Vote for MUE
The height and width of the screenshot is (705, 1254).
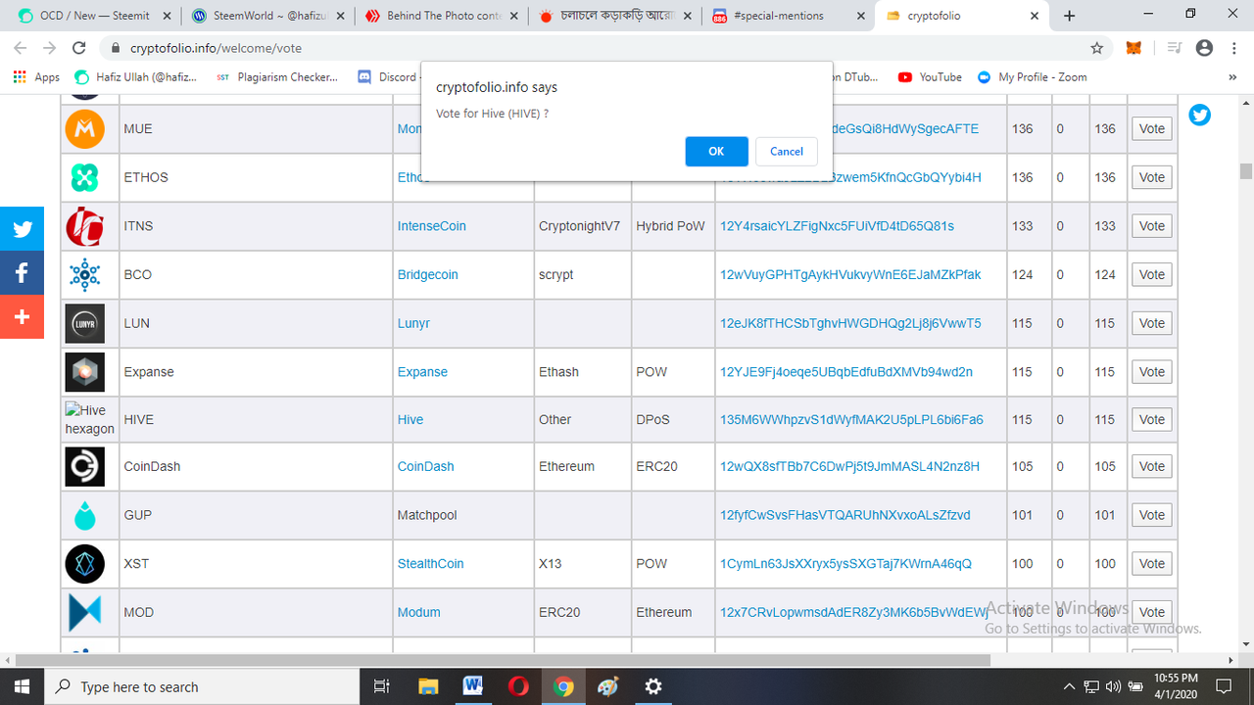(x=1152, y=129)
